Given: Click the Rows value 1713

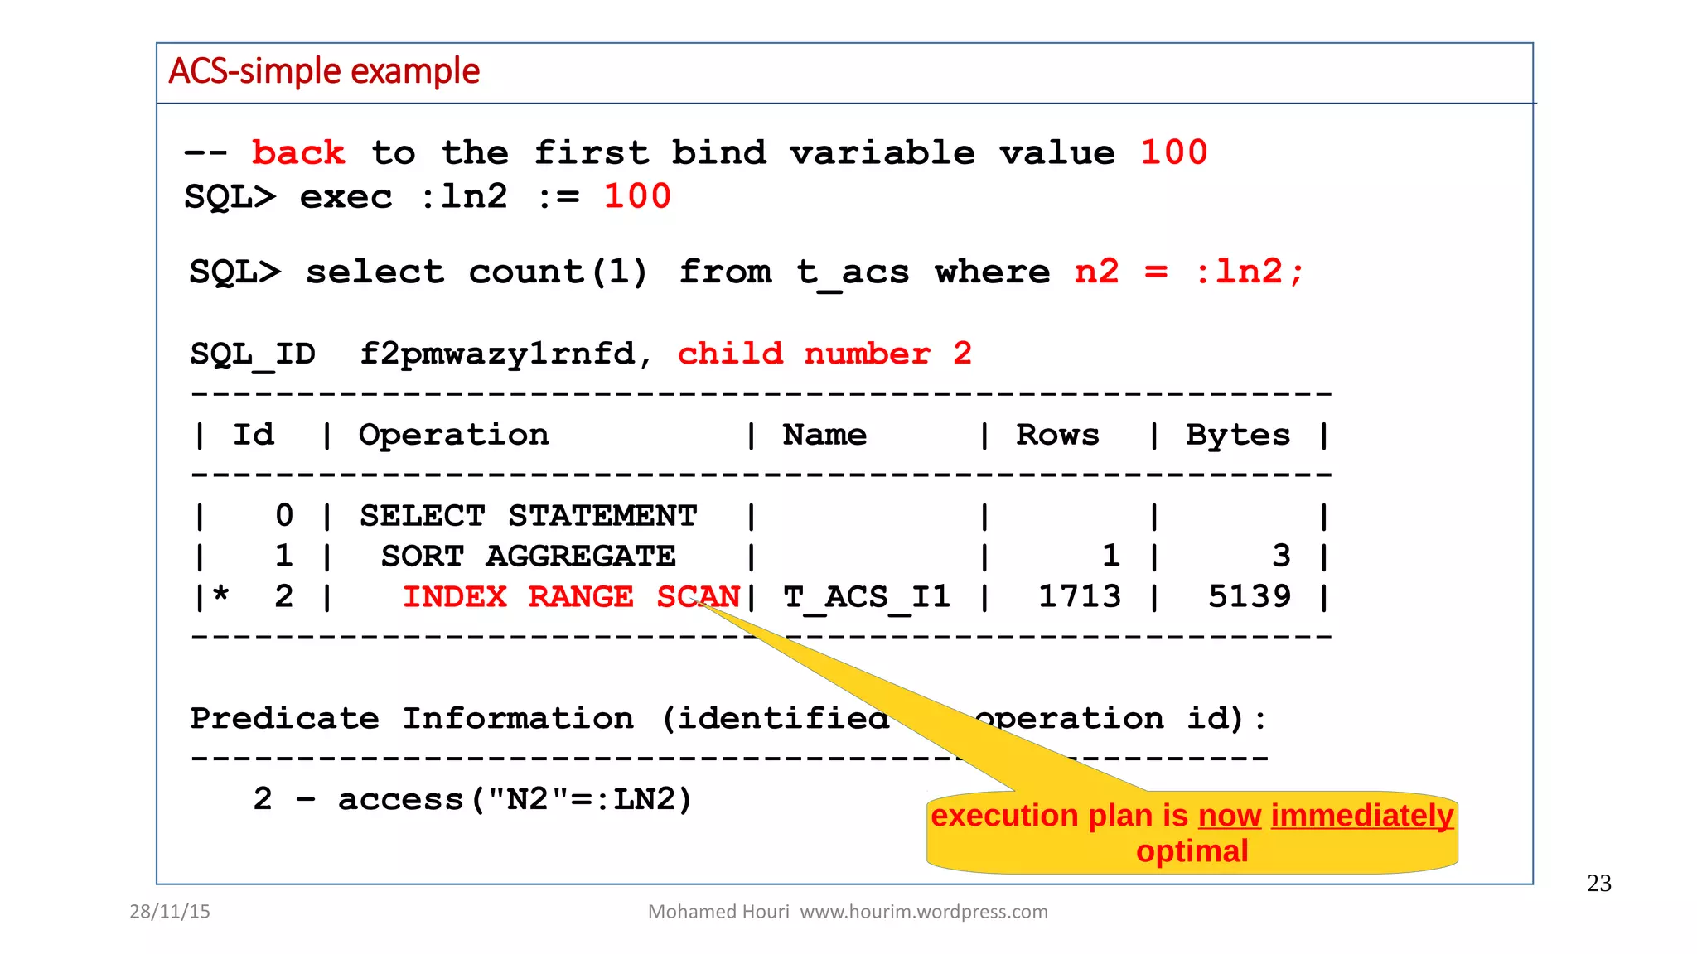Looking at the screenshot, I should [x=1080, y=596].
